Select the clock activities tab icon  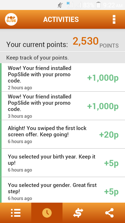point(47,213)
